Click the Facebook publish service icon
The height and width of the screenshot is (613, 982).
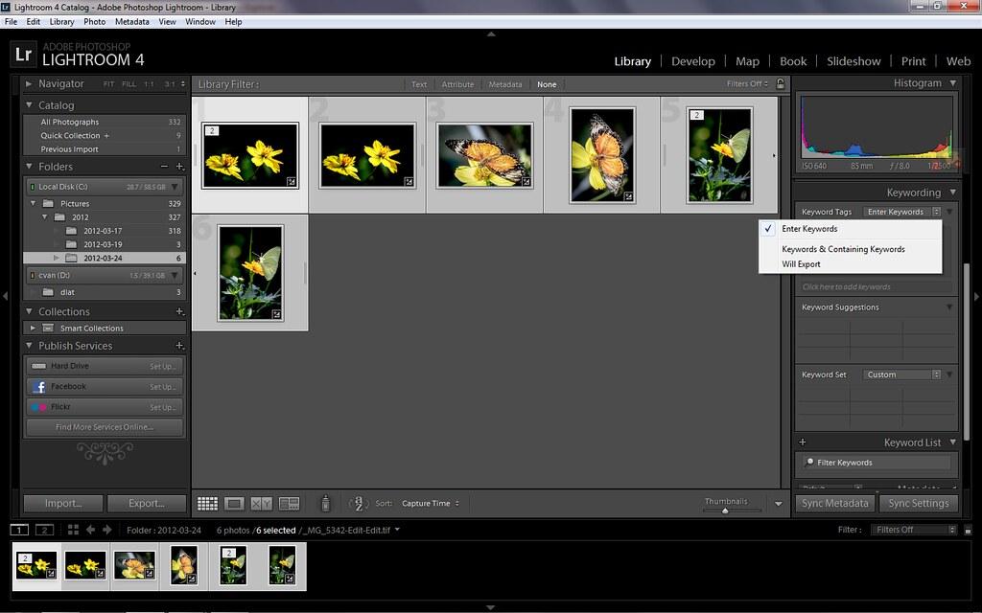39,387
